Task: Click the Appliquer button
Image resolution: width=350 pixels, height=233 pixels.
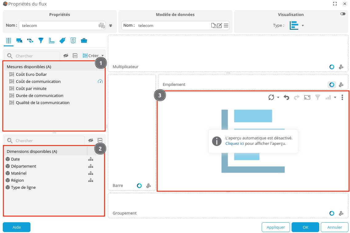Action: click(x=276, y=227)
